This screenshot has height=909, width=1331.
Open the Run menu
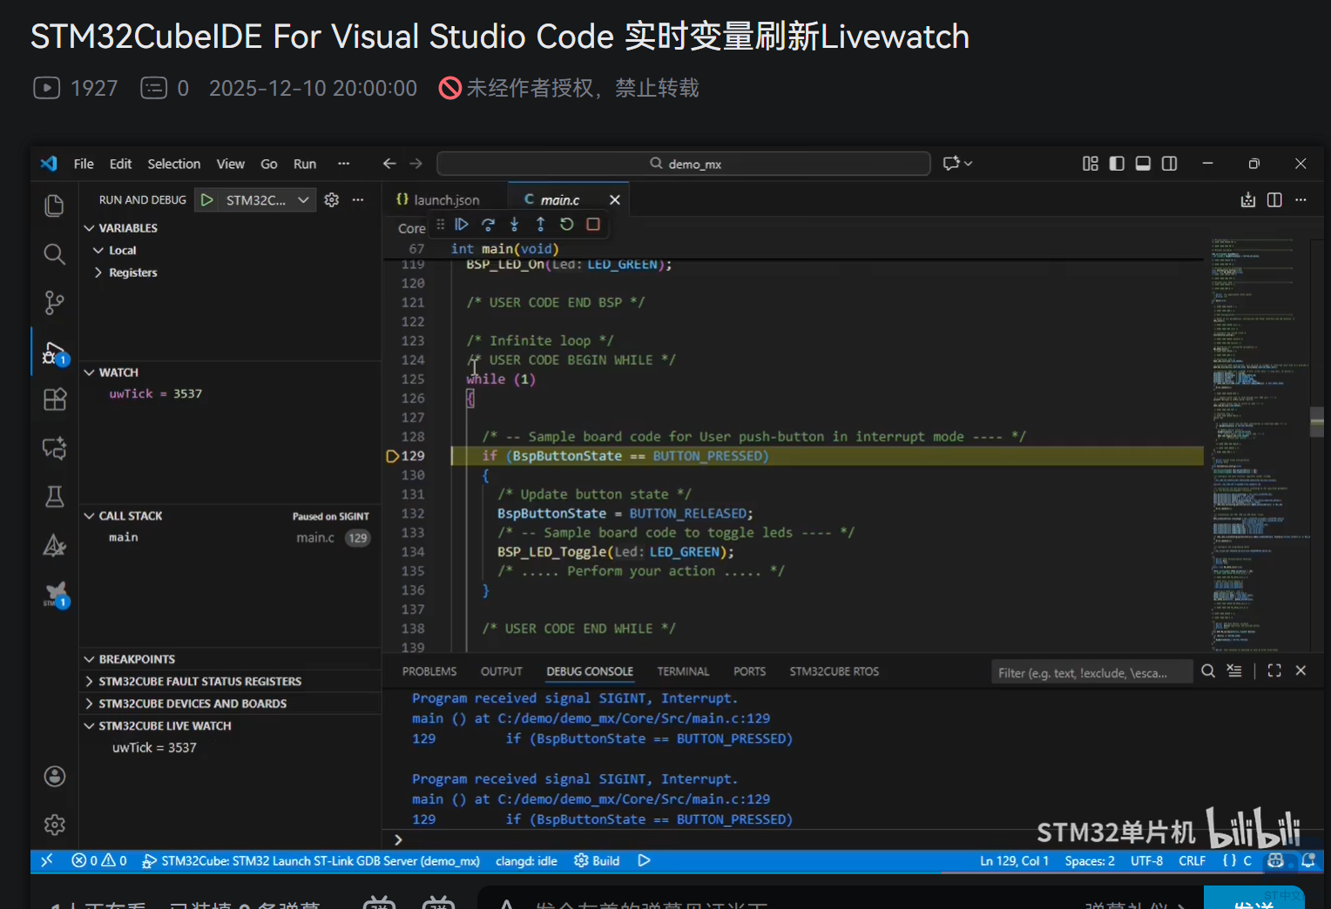(305, 164)
